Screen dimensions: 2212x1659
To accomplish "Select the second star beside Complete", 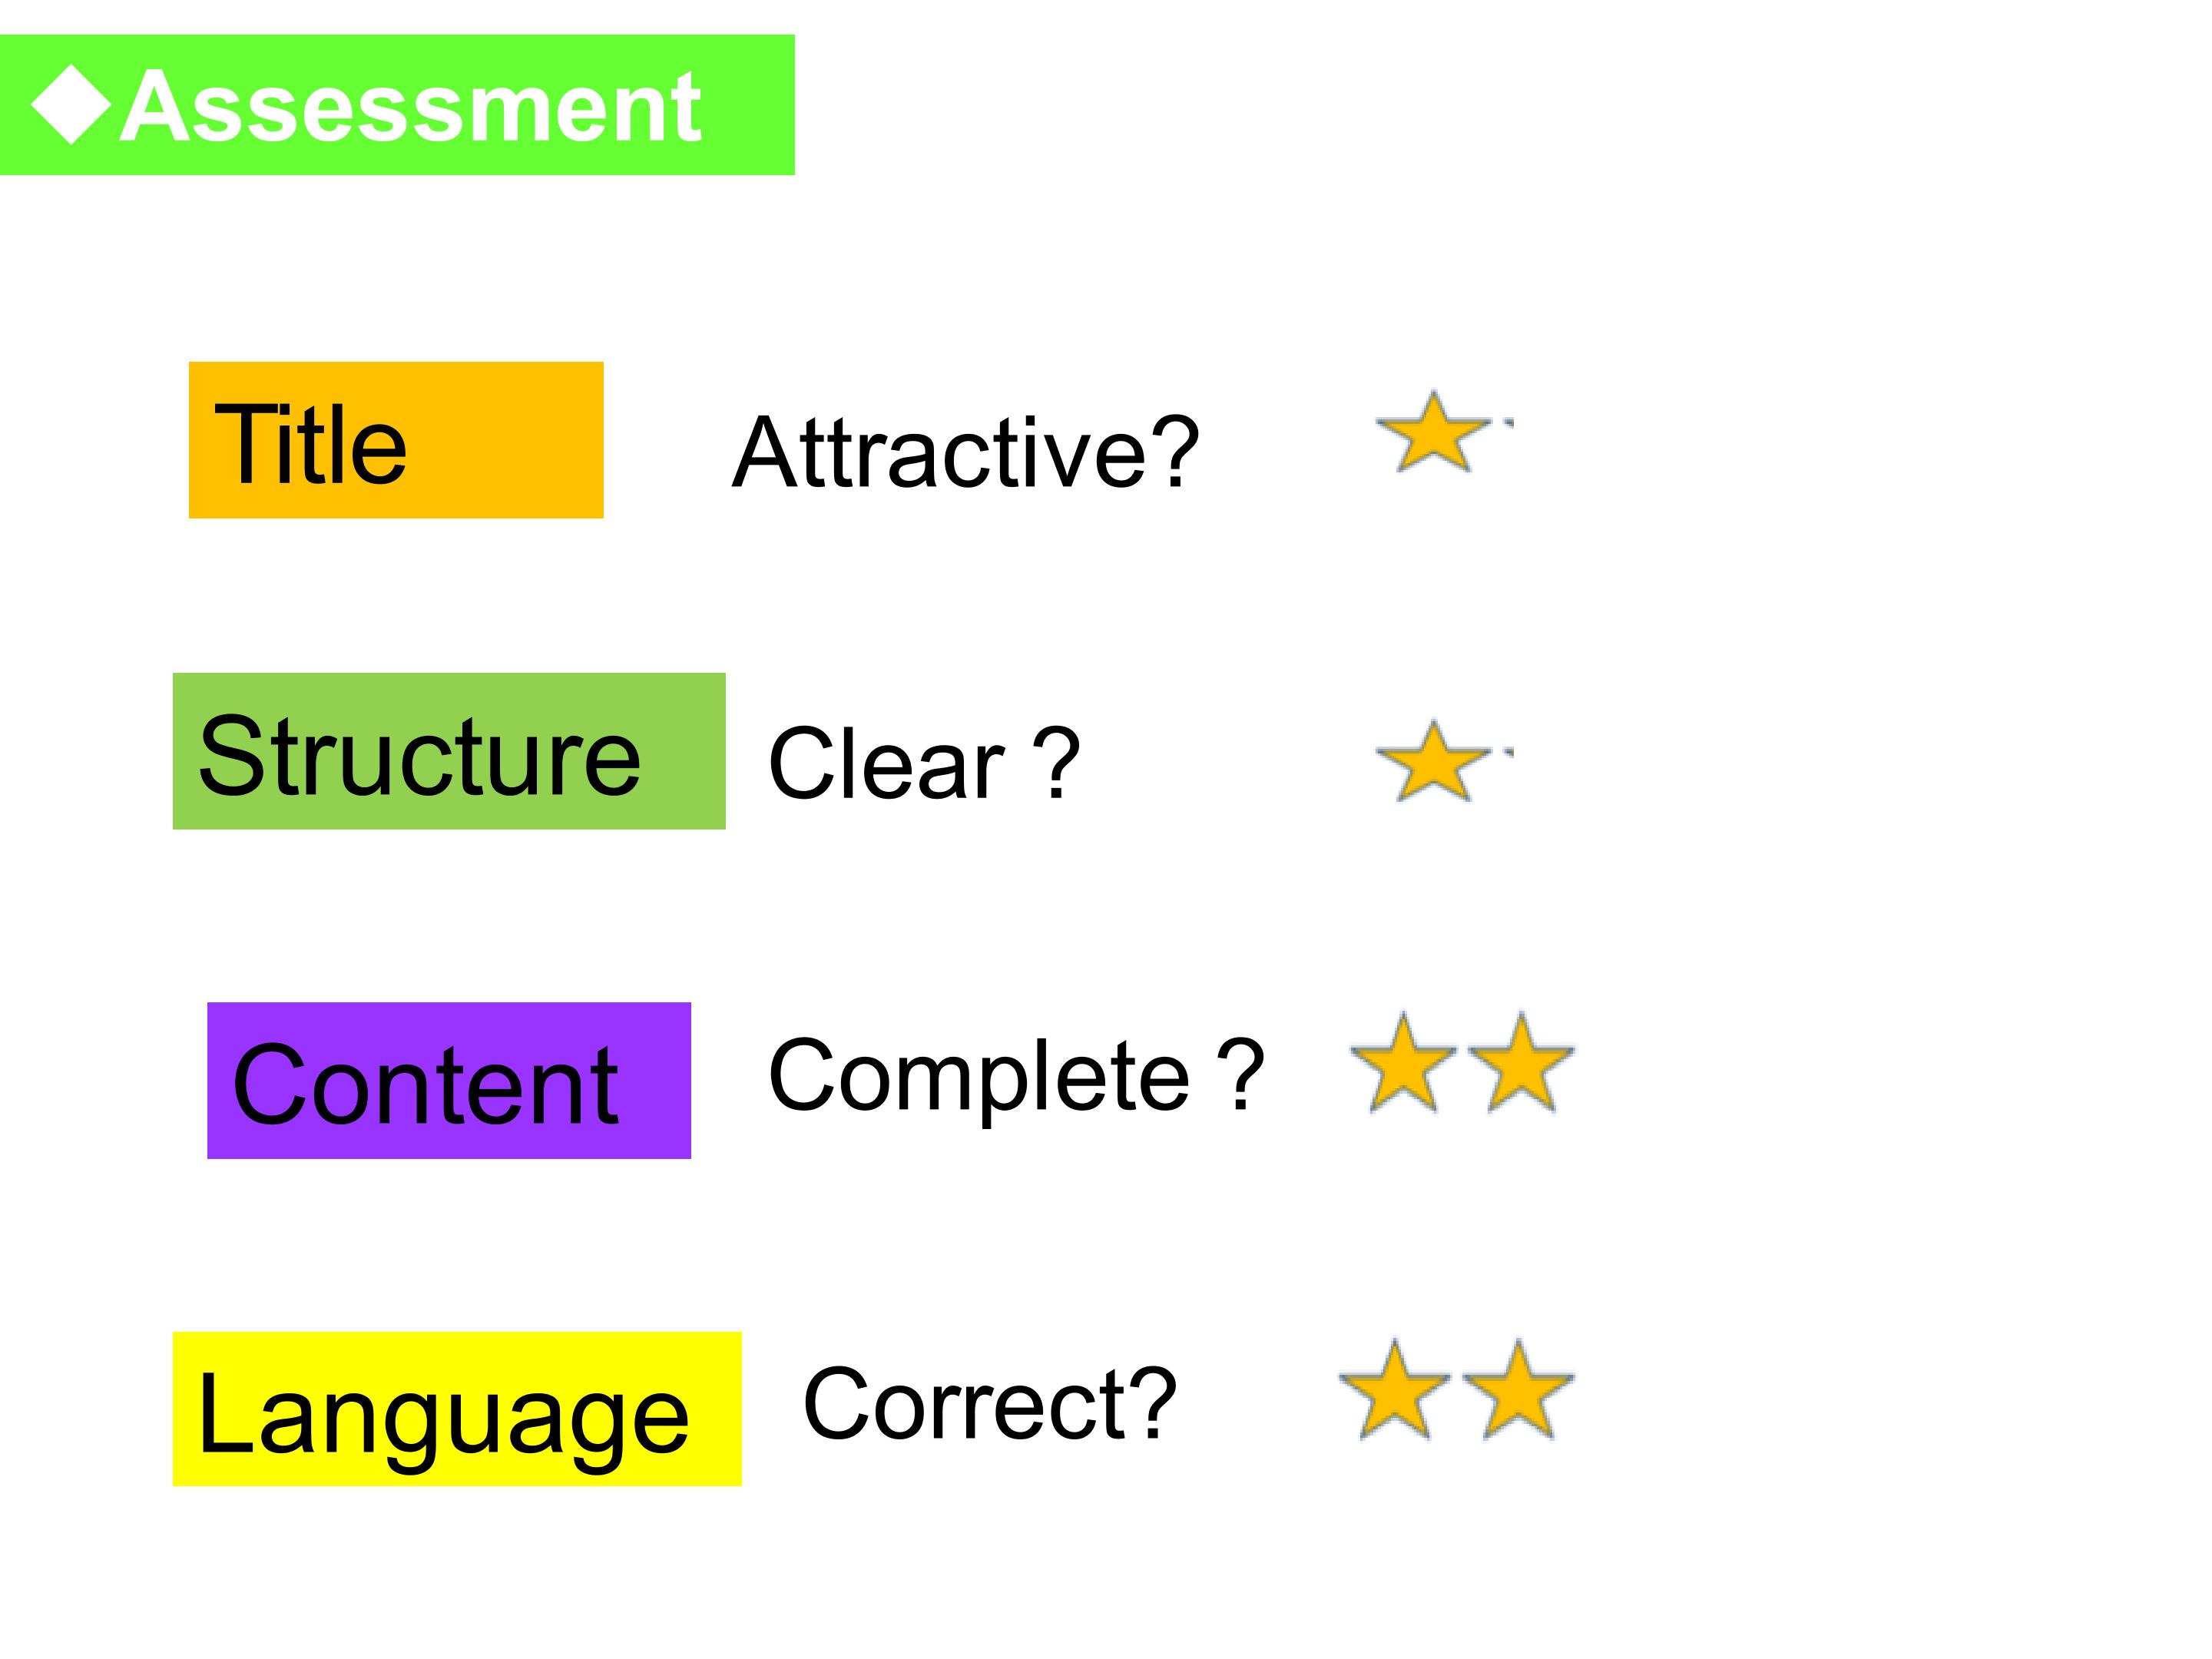I will [1520, 1062].
